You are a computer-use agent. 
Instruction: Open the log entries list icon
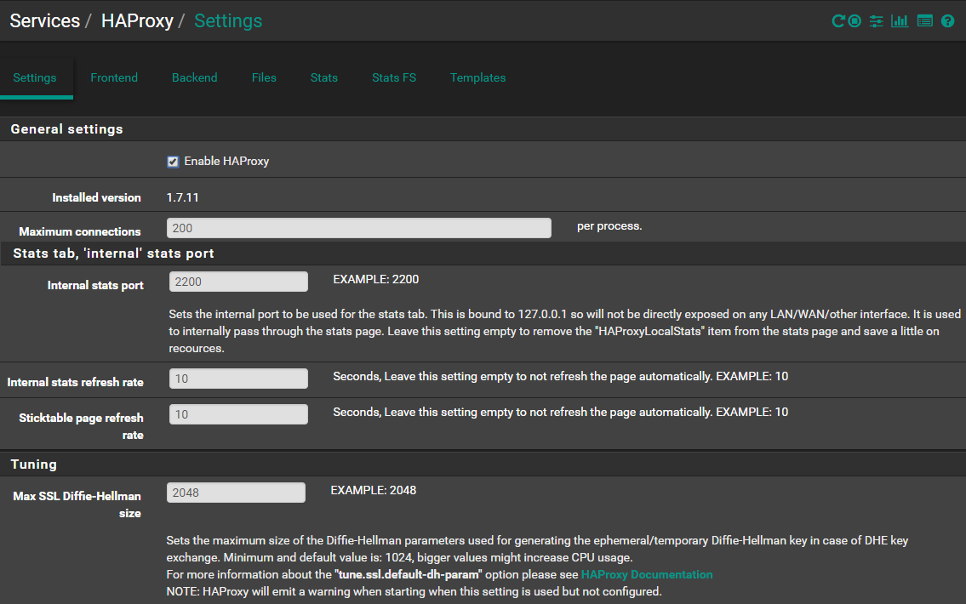pos(925,21)
